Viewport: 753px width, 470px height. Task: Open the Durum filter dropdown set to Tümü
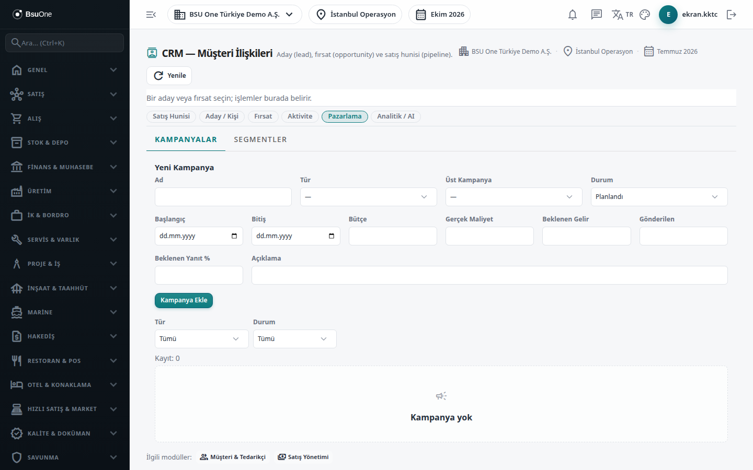pyautogui.click(x=295, y=339)
